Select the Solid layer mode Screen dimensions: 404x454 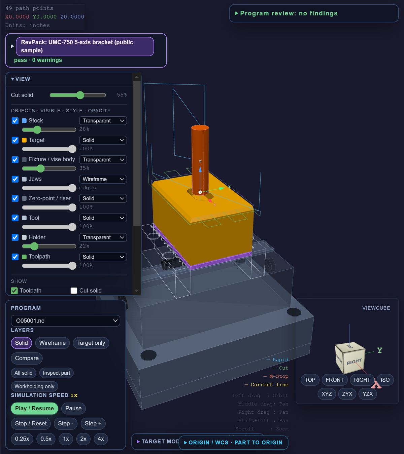point(22,343)
